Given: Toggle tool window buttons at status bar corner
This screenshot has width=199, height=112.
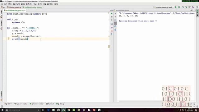Looking at the screenshot, I should pos(2,106).
